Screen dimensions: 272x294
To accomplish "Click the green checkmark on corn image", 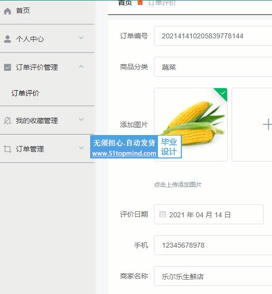I will [x=223, y=93].
